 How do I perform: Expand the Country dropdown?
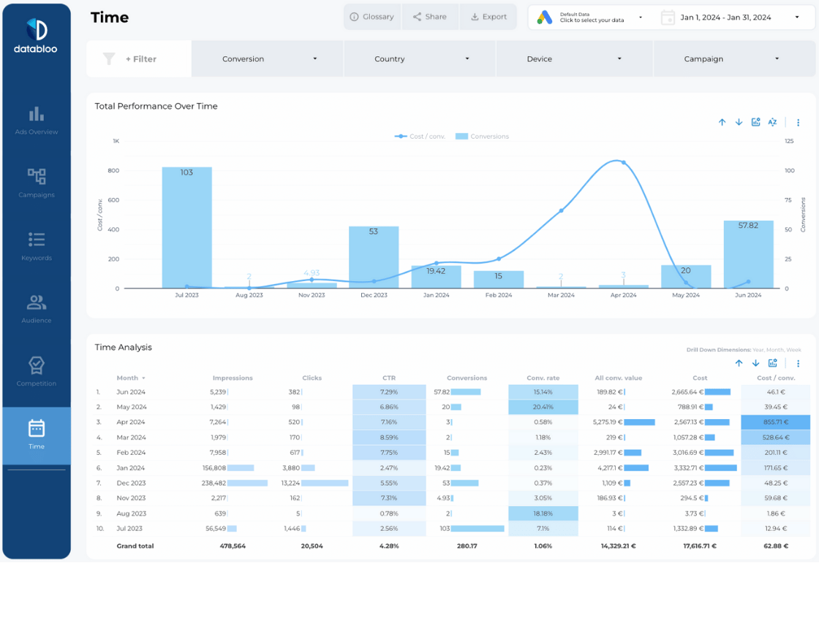click(x=419, y=58)
